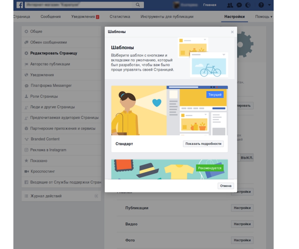The height and width of the screenshot is (249, 299).
Task: Expand the account dropdown arrow in top bar
Action: [269, 5]
